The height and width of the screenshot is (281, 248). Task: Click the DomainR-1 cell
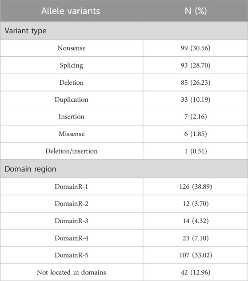tap(72, 186)
